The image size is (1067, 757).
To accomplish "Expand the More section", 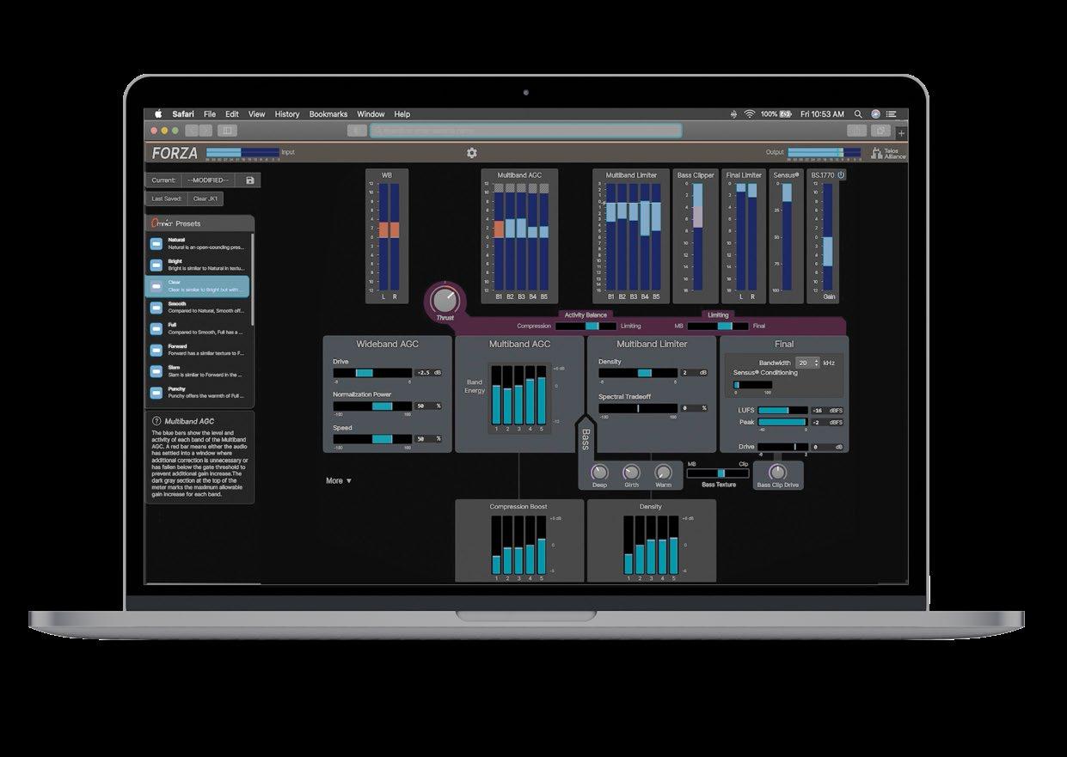I will [x=339, y=480].
